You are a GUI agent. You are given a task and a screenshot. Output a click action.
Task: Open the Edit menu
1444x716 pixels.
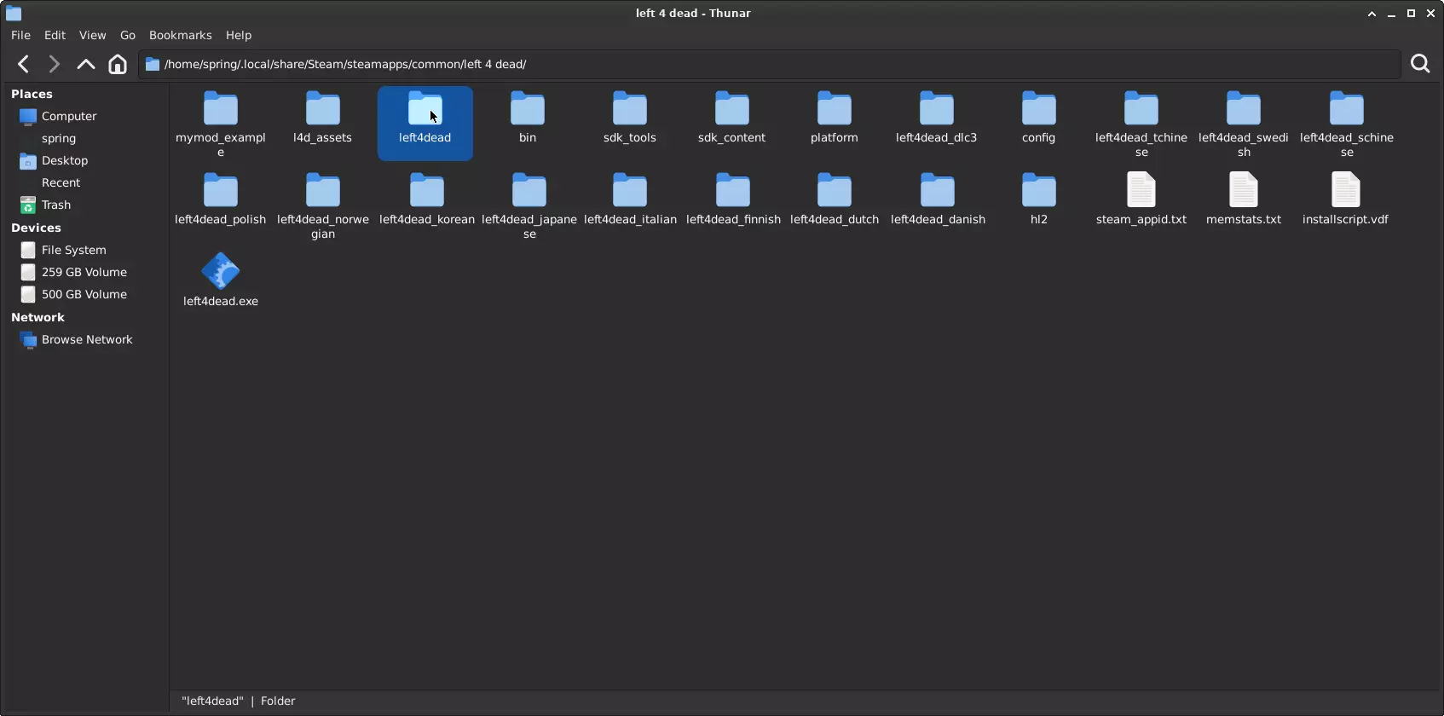pos(55,35)
